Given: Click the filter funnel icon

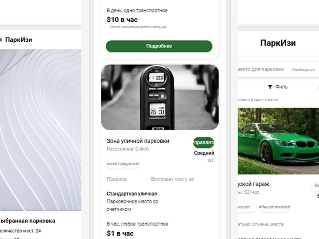Looking at the screenshot, I should coord(270,87).
